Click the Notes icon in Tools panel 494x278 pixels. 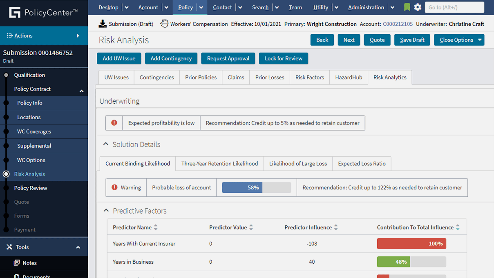pos(17,262)
